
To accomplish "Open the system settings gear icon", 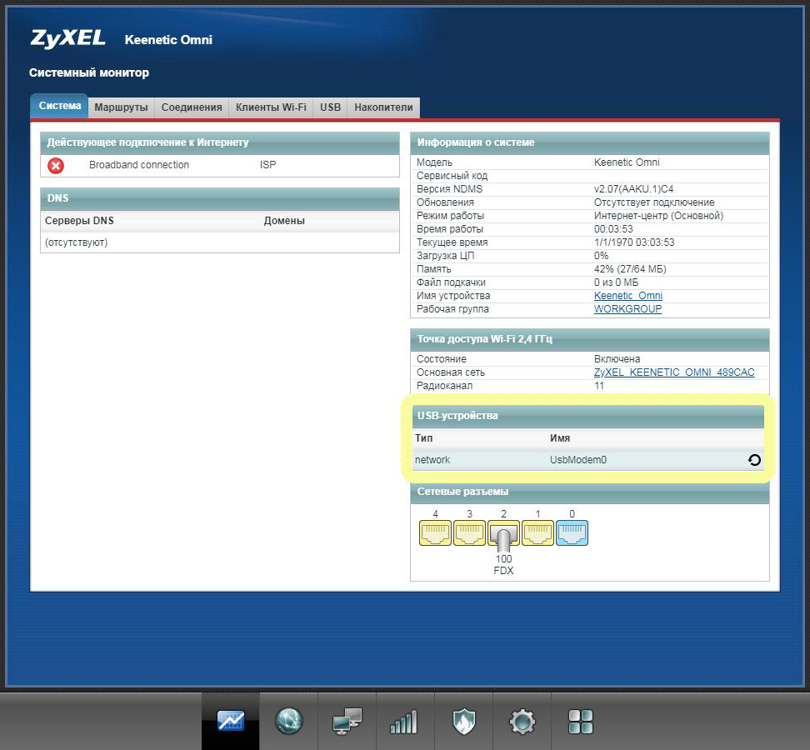I will coord(522,721).
